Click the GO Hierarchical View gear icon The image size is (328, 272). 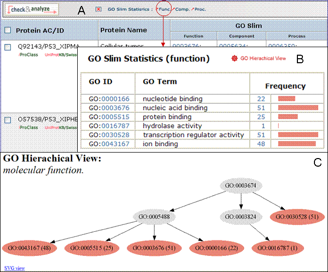[x=234, y=58]
